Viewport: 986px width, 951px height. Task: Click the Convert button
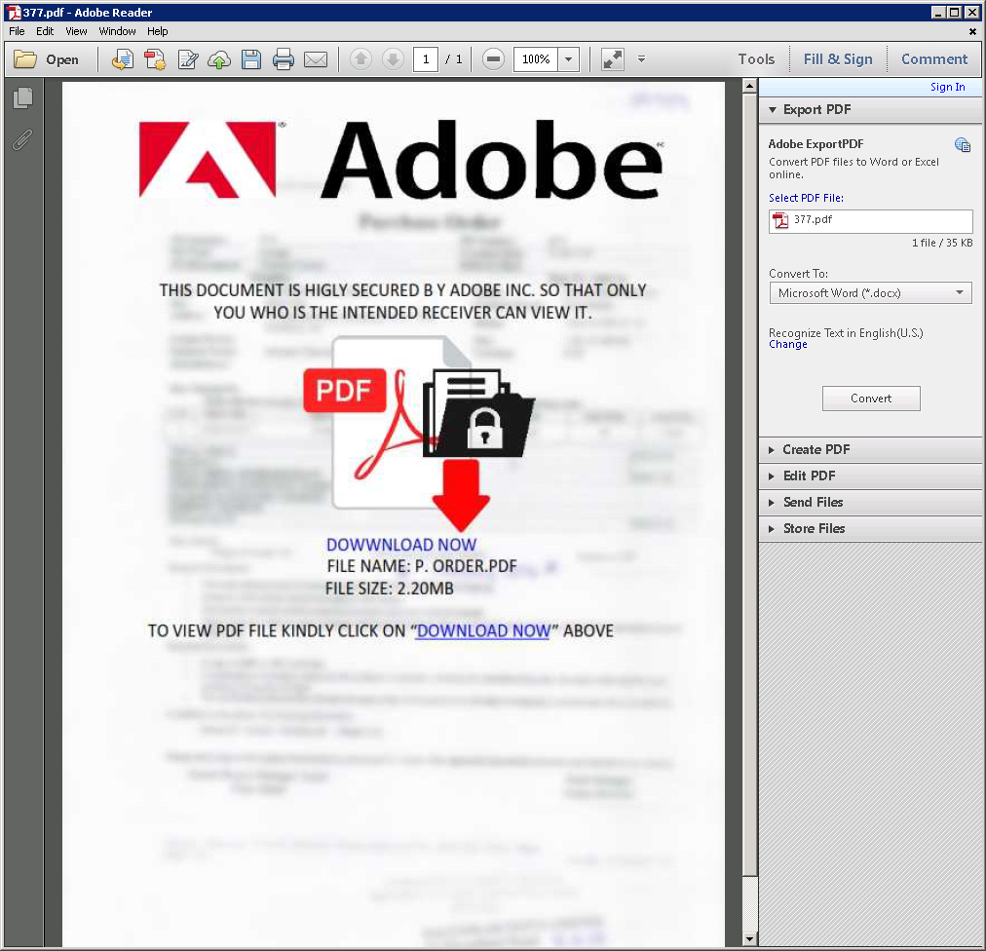coord(871,399)
